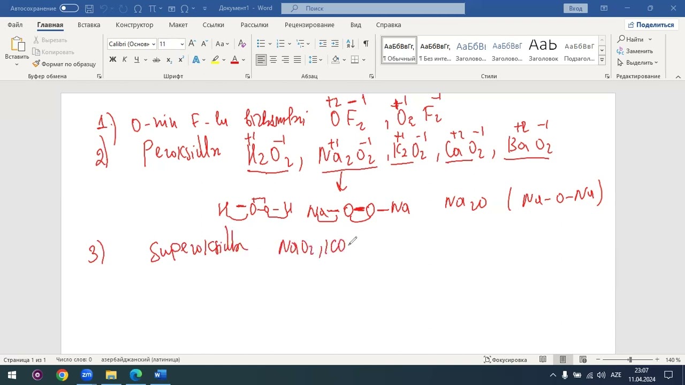Viewport: 685px width, 385px height.
Task: Apply text highlight color
Action: 215,59
